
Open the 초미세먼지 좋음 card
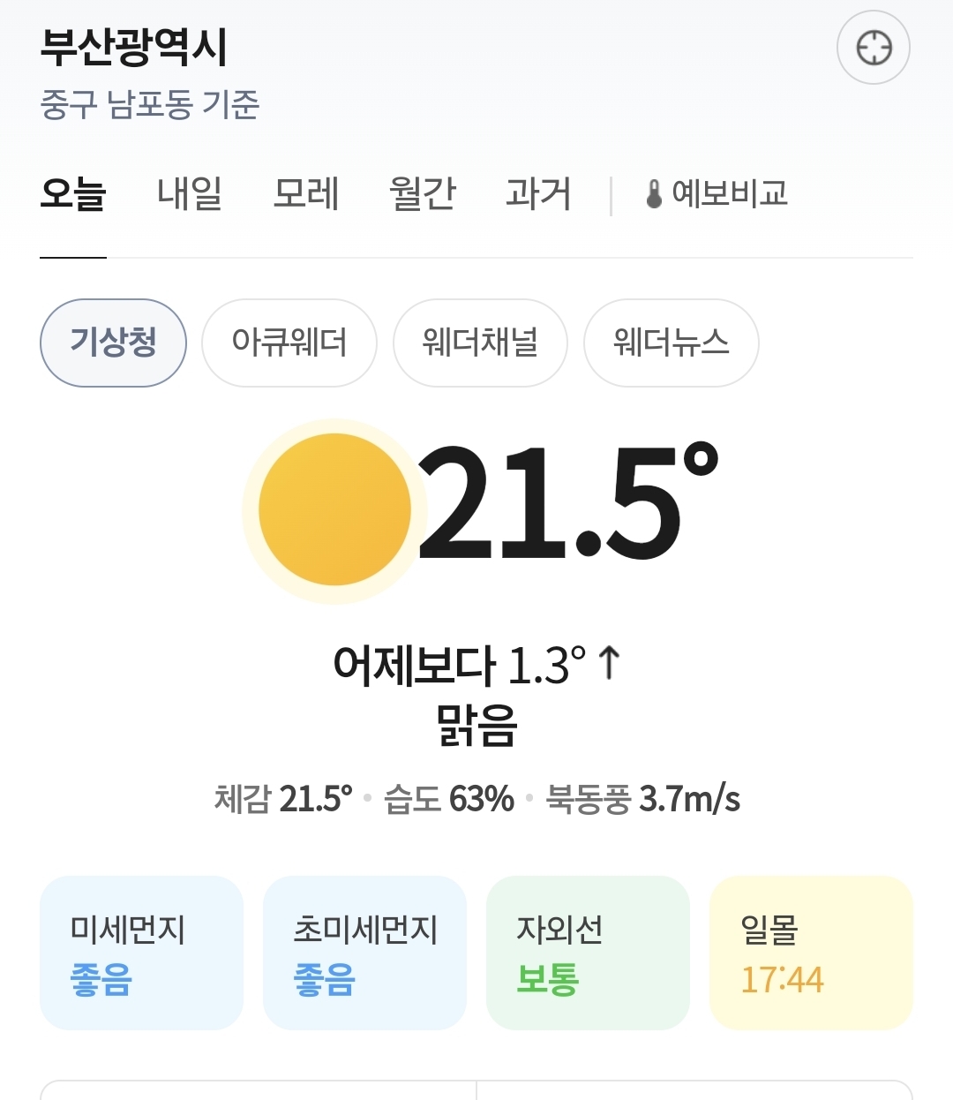(364, 953)
